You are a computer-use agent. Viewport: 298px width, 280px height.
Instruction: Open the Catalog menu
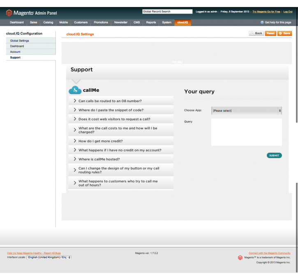pos(48,23)
